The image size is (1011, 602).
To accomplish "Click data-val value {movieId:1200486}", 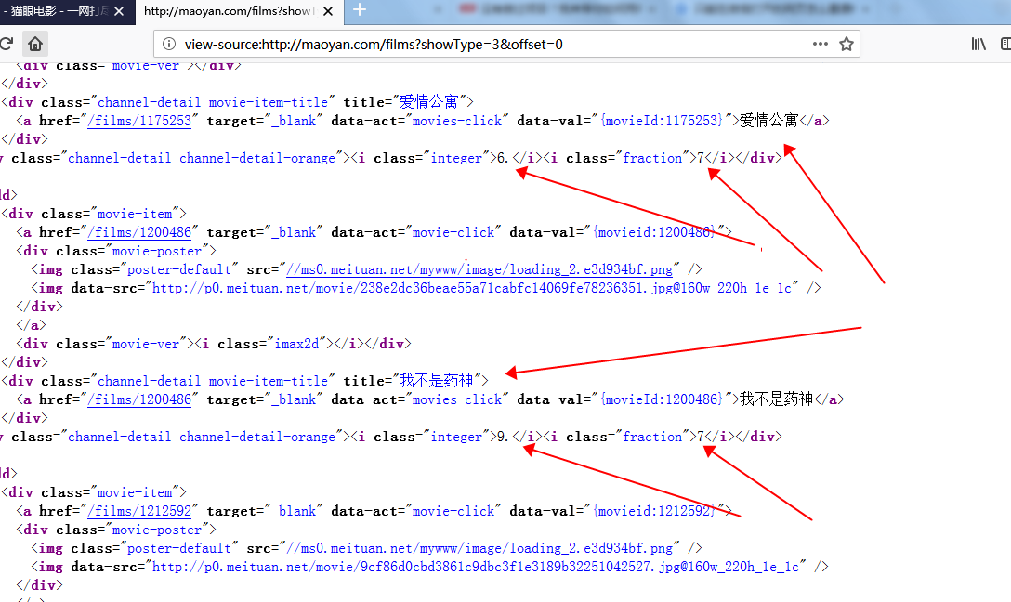I will 663,399.
